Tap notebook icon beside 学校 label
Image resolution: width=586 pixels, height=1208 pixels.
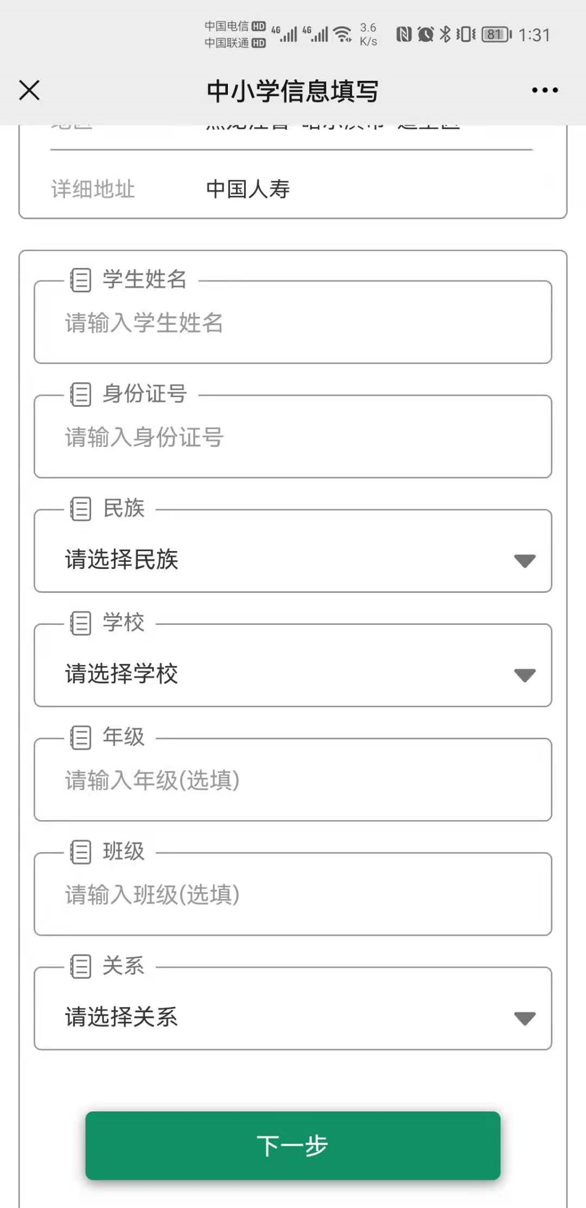[81, 623]
